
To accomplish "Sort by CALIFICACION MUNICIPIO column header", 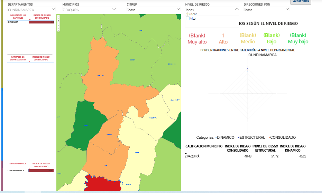I will point(204,146).
